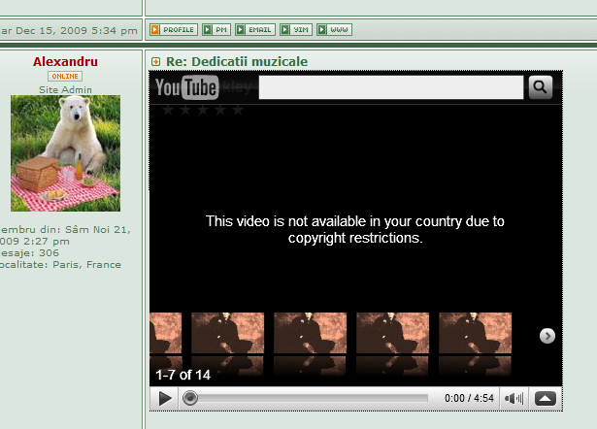This screenshot has height=429, width=597.
Task: Click the 'Paris, France' location text
Action: click(86, 265)
